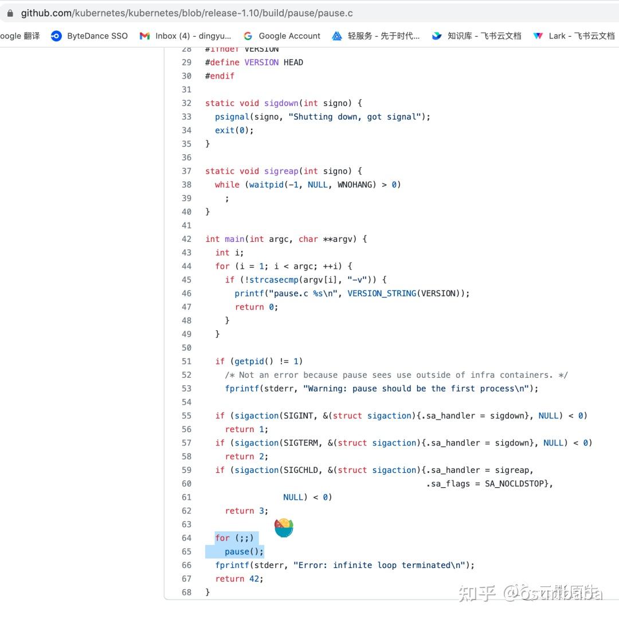Image resolution: width=619 pixels, height=619 pixels.
Task: Select line number 67
Action: tap(186, 579)
